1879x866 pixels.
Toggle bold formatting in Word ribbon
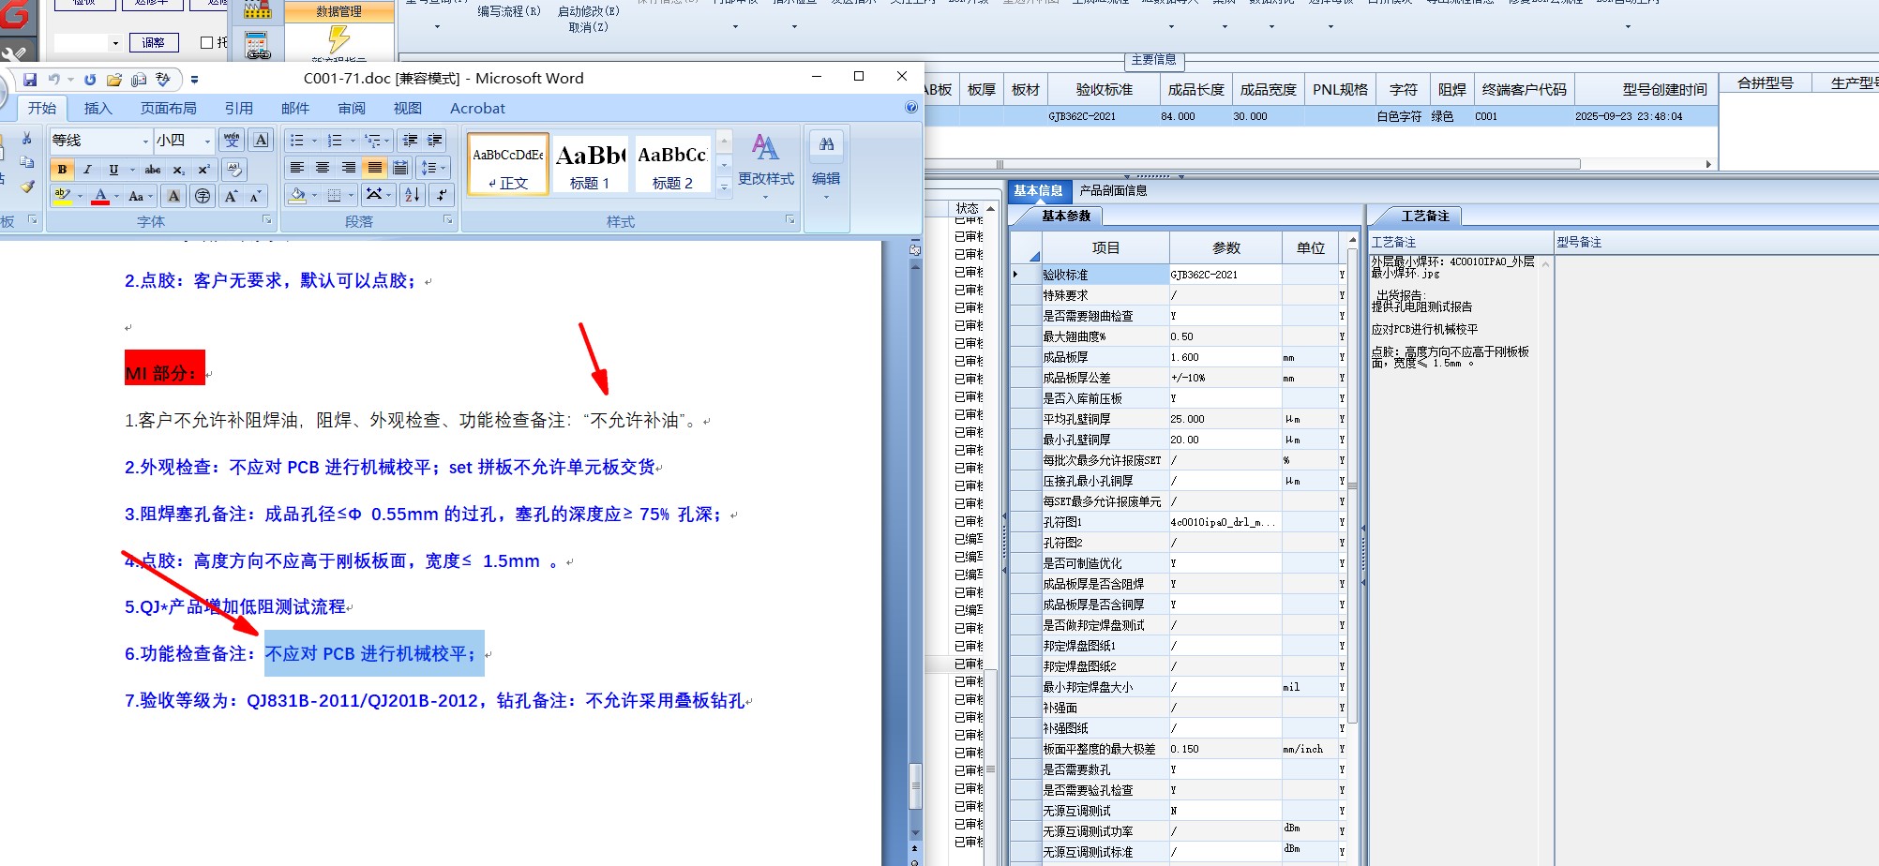pyautogui.click(x=62, y=170)
